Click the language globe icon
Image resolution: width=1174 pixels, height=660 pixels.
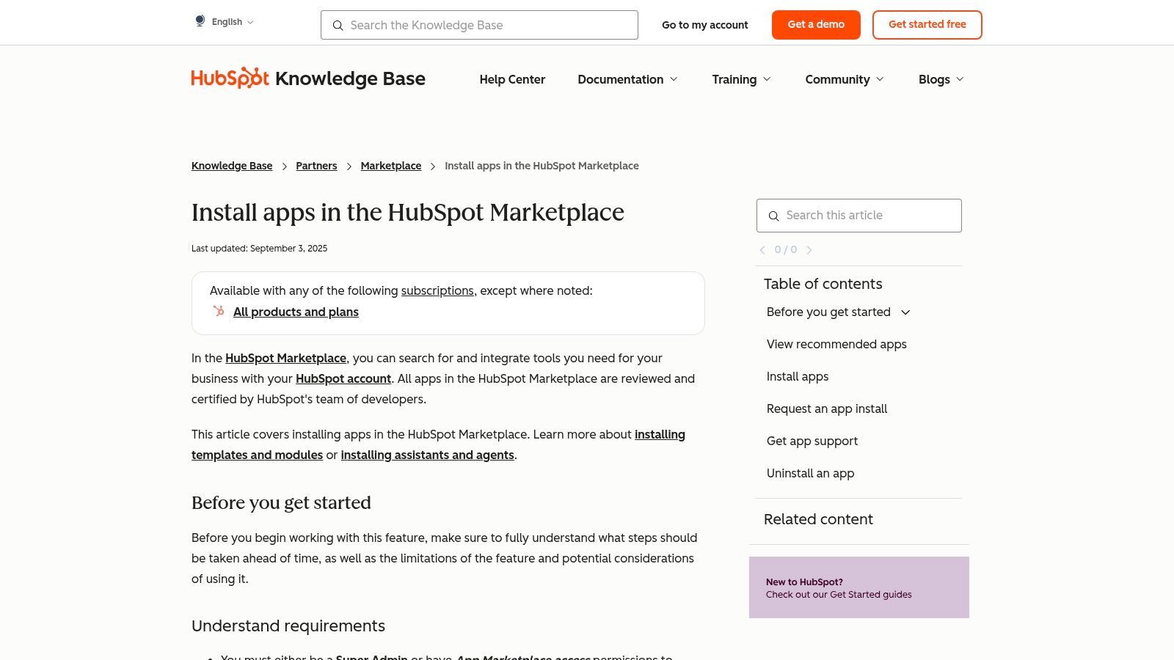[200, 21]
